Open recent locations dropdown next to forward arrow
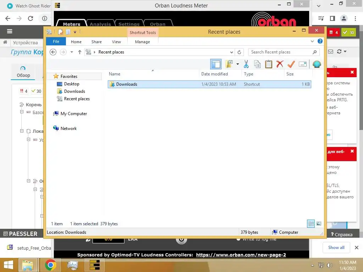Screen dimensions: 363x272 [72, 52]
